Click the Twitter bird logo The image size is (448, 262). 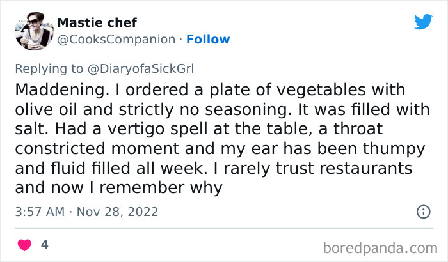423,22
